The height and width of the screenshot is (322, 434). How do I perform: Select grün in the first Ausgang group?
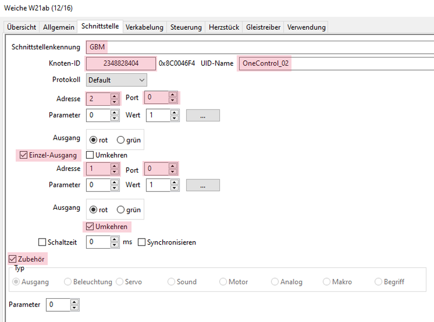(120, 140)
